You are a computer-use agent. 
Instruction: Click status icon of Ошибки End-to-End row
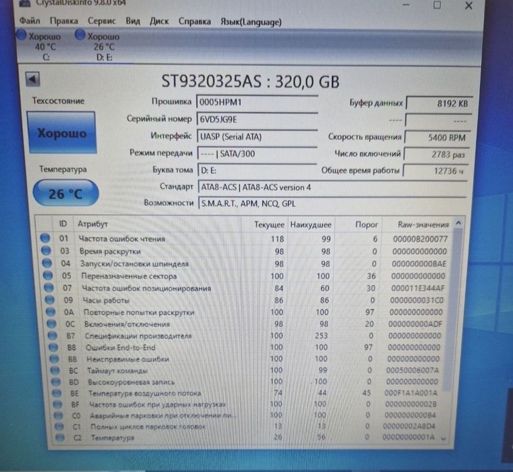(53, 347)
